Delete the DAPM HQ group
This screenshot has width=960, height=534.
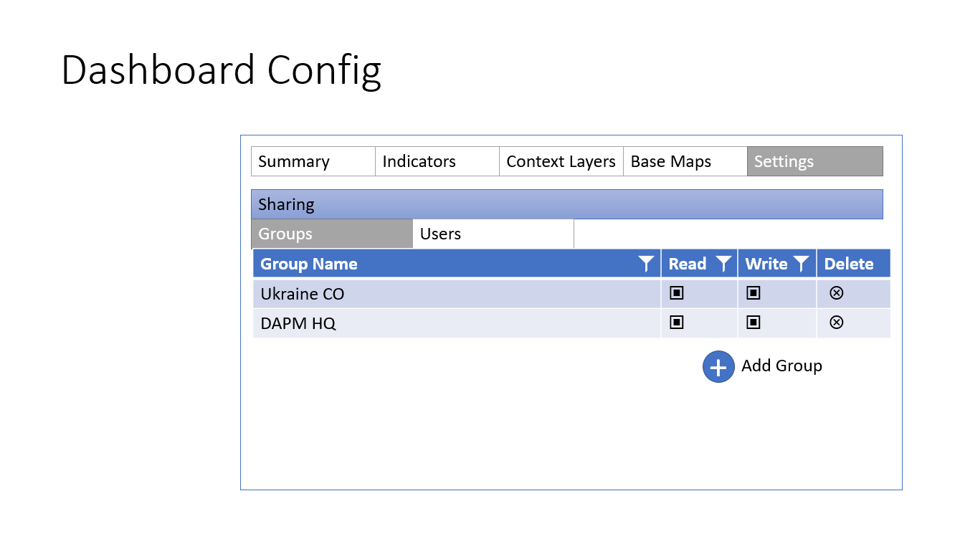[836, 323]
